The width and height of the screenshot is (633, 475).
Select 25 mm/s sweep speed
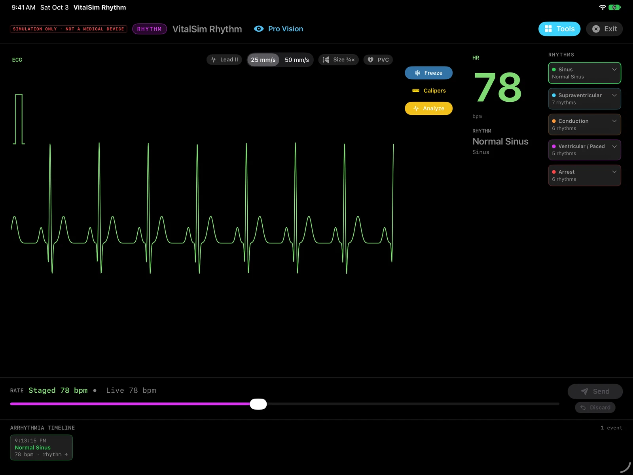(263, 60)
